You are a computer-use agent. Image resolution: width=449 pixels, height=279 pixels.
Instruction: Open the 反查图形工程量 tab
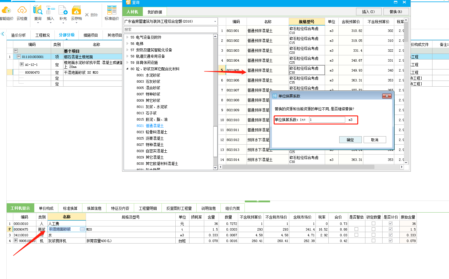(x=179, y=208)
